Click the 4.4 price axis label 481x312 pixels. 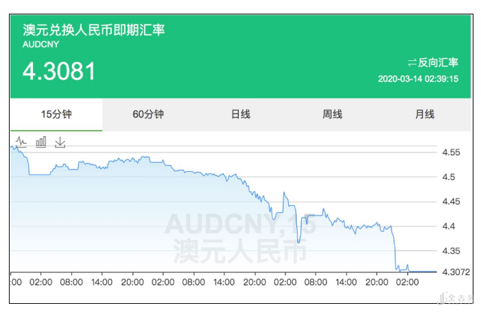pyautogui.click(x=450, y=226)
